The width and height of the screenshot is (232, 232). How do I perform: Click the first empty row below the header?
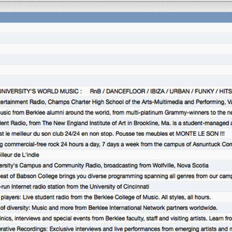pos(116,28)
